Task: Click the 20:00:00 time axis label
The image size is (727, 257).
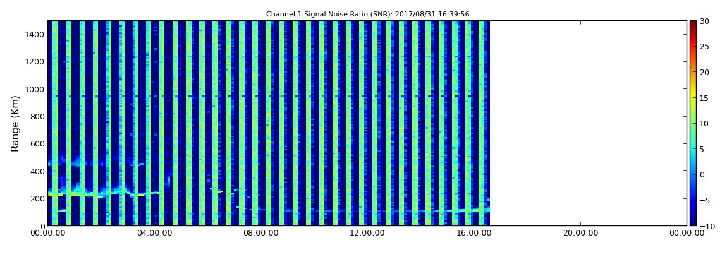Action: click(x=580, y=234)
